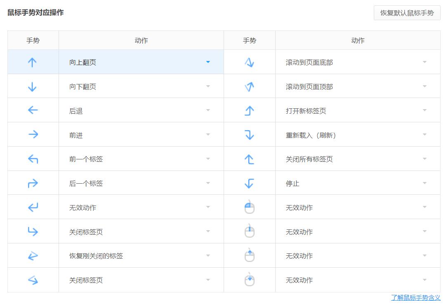The width and height of the screenshot is (446, 306).
Task: Expand the dropdown beside 重新载入（刷新）
Action: pos(425,134)
